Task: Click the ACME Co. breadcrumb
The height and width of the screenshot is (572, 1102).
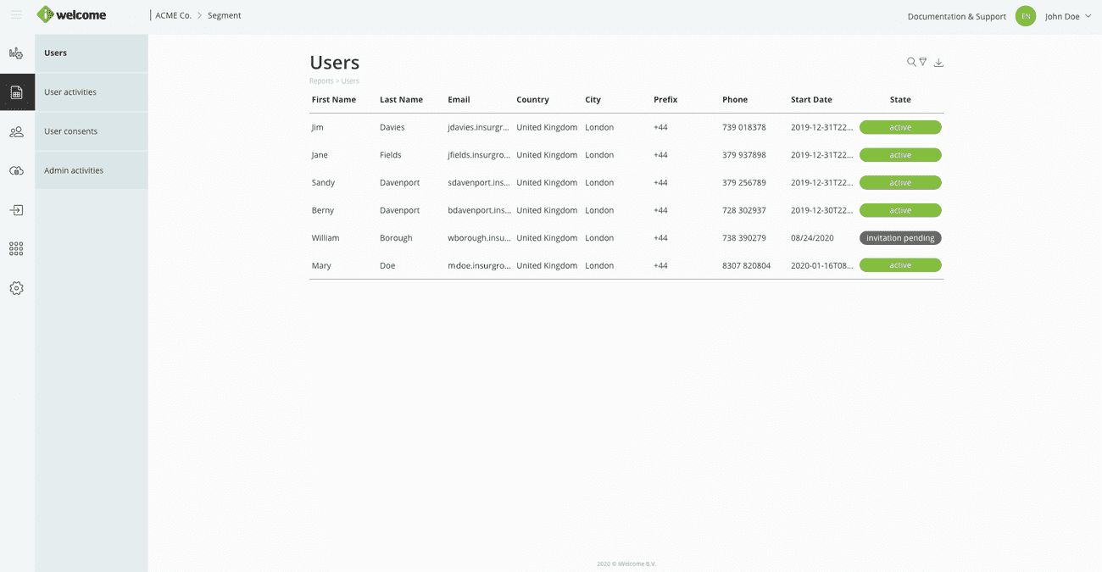Action: point(173,15)
